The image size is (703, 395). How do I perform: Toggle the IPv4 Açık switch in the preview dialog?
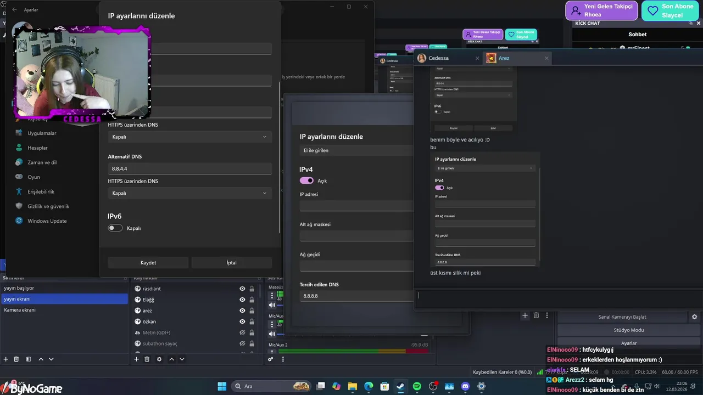click(x=306, y=180)
